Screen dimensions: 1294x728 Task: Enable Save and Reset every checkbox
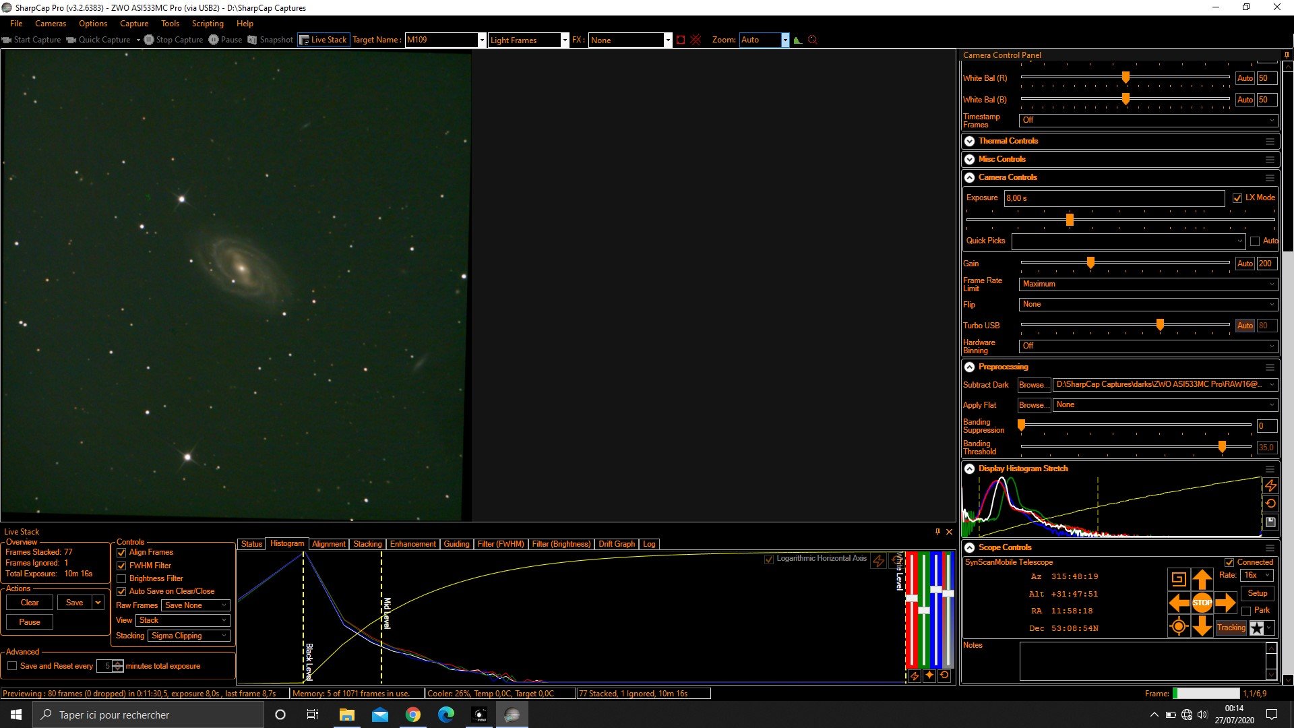[12, 666]
